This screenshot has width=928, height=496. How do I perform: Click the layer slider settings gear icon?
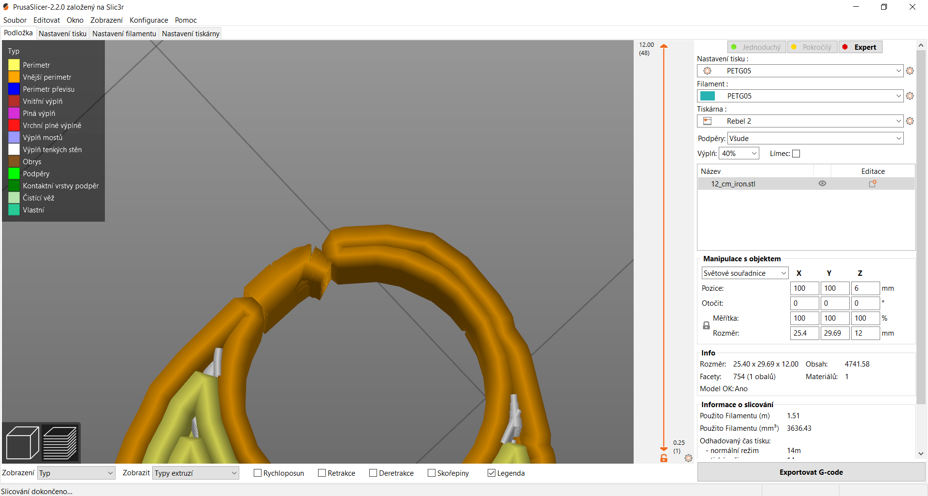688,458
